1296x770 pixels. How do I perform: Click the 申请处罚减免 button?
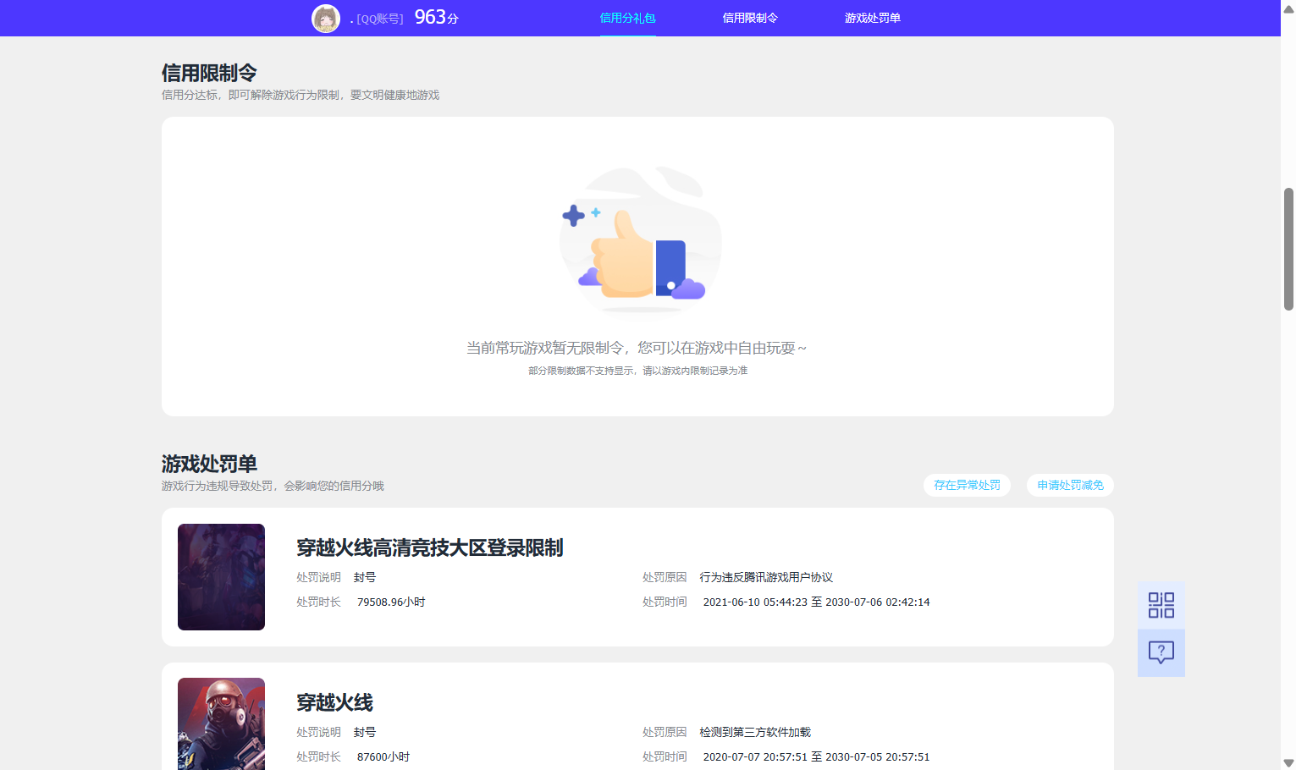tap(1070, 485)
